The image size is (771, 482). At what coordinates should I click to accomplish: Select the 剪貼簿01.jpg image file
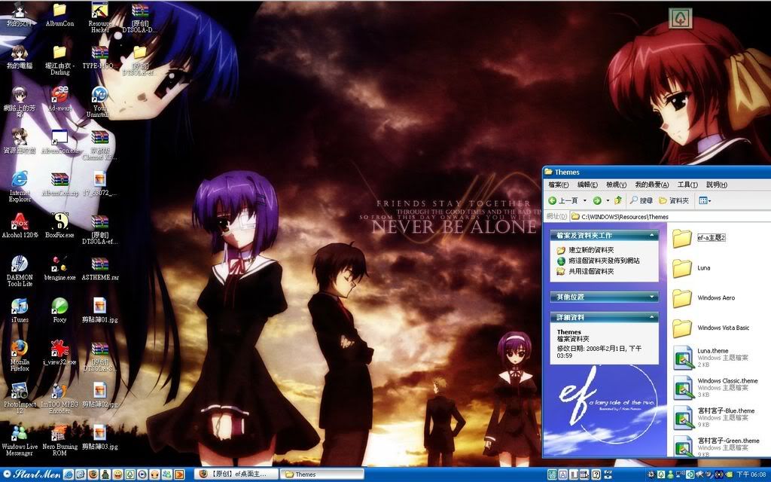tap(100, 310)
